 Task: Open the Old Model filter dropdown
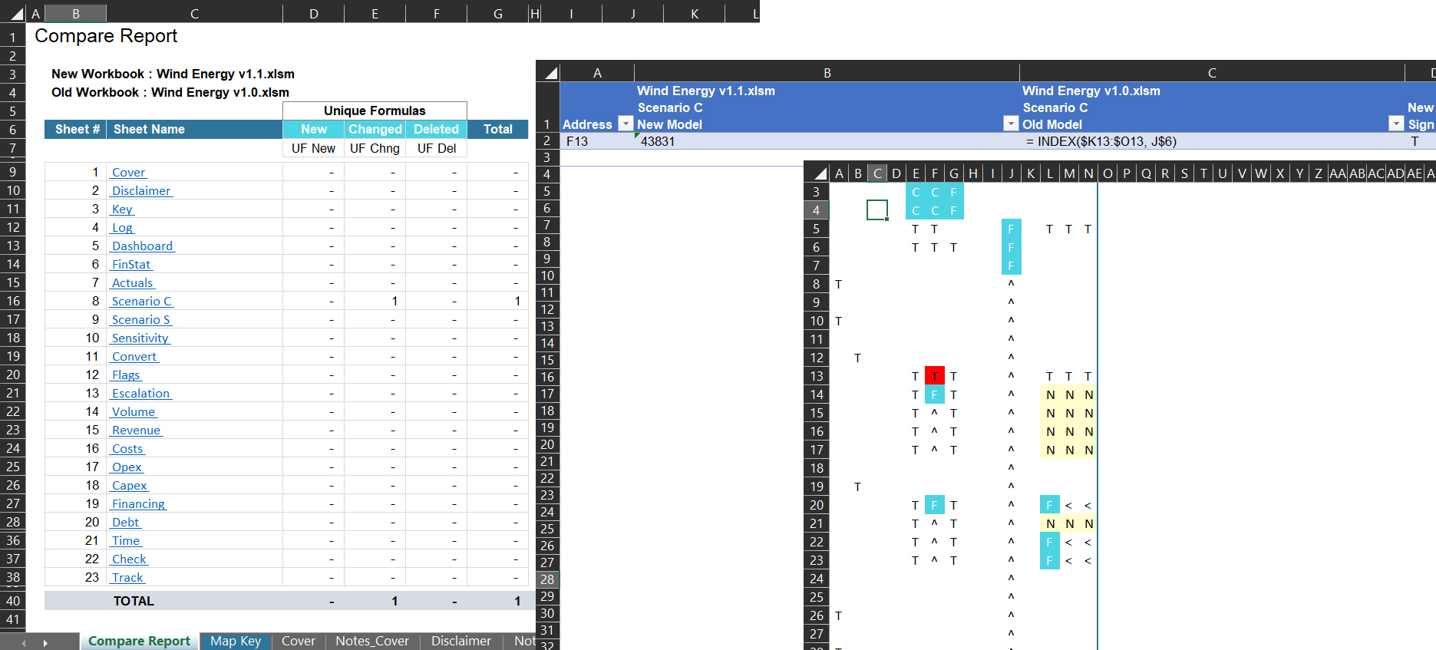1395,124
